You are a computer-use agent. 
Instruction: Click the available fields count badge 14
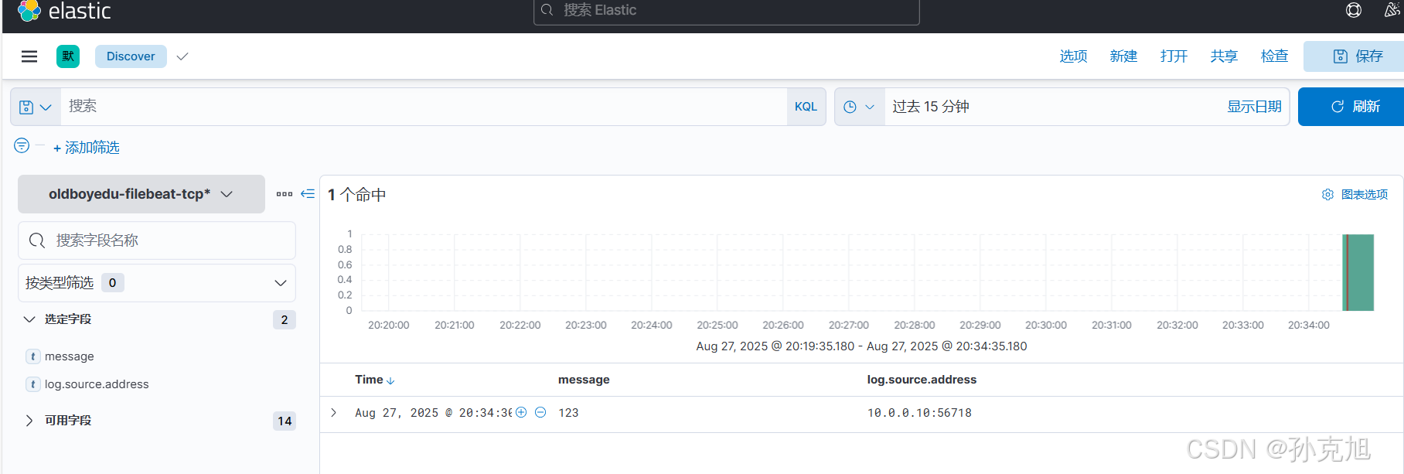pos(285,421)
